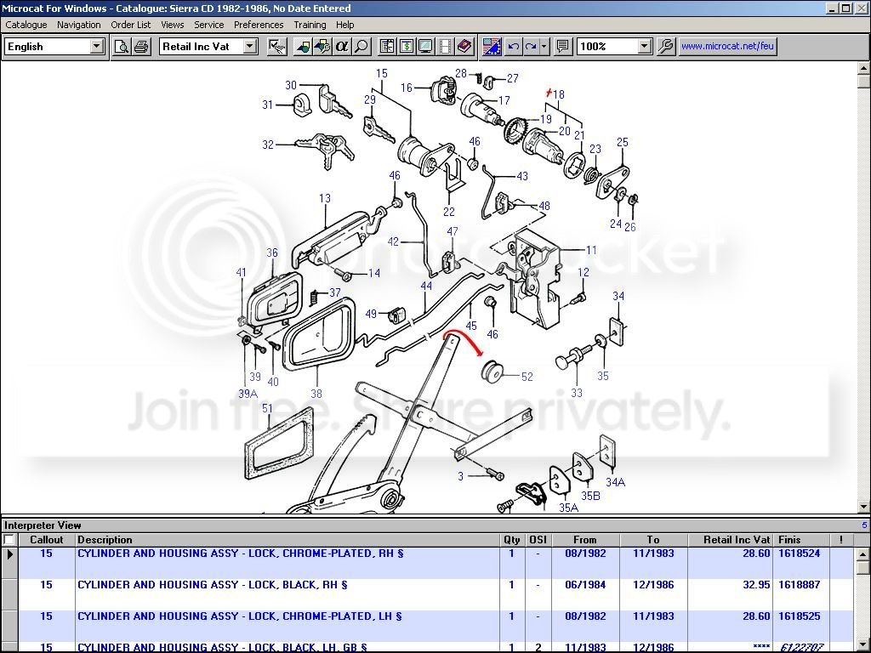The width and height of the screenshot is (871, 653).
Task: Open the wrench settings tool
Action: (666, 47)
